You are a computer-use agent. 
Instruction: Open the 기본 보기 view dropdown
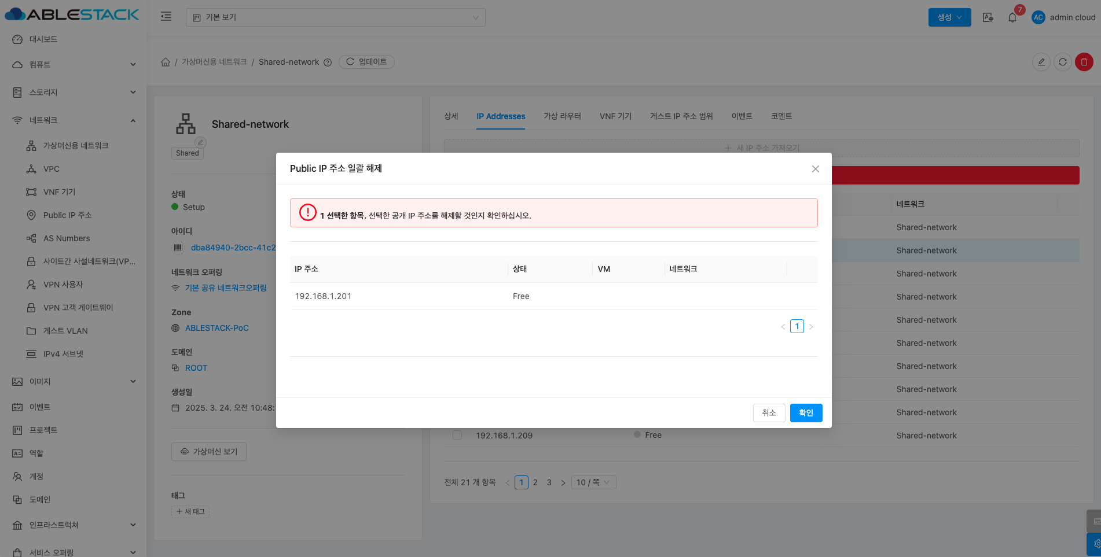(x=335, y=17)
